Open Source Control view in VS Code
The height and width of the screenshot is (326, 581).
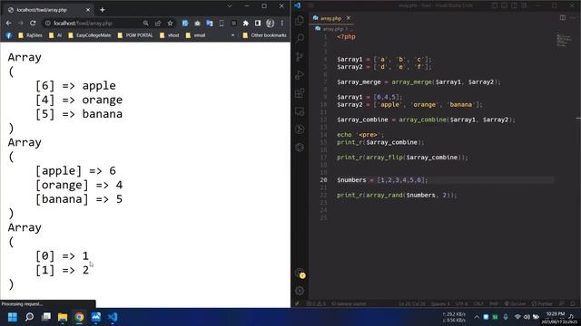[x=300, y=56]
